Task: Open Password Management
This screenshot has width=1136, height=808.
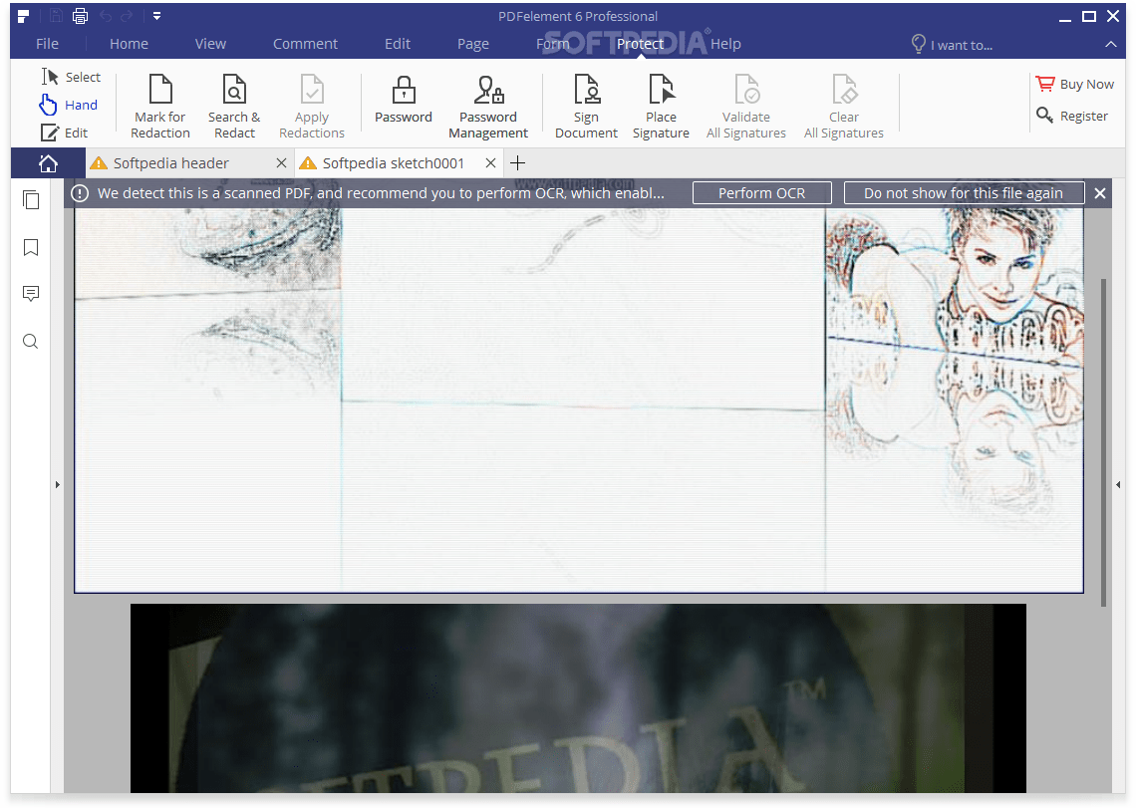Action: click(x=488, y=106)
